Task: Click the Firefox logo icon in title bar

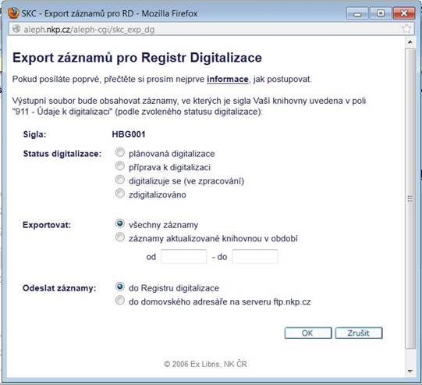Action: coord(13,13)
